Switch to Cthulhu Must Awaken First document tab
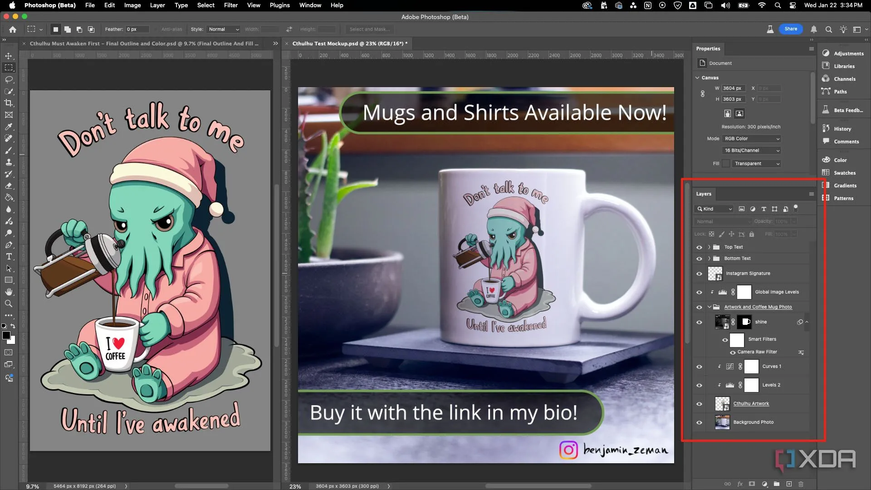 (144, 44)
